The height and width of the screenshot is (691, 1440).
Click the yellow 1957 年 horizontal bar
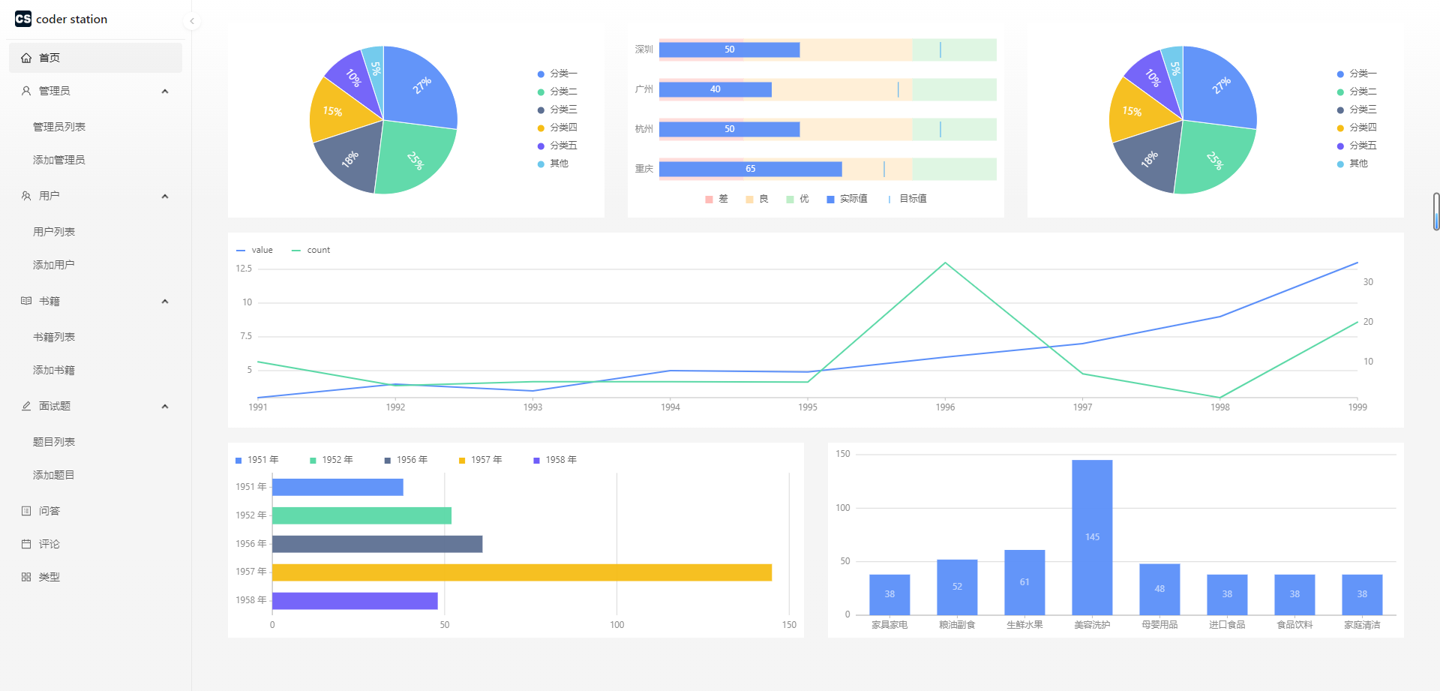522,572
